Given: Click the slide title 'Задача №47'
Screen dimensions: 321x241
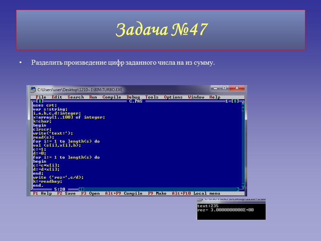Looking at the screenshot, I should [162, 30].
